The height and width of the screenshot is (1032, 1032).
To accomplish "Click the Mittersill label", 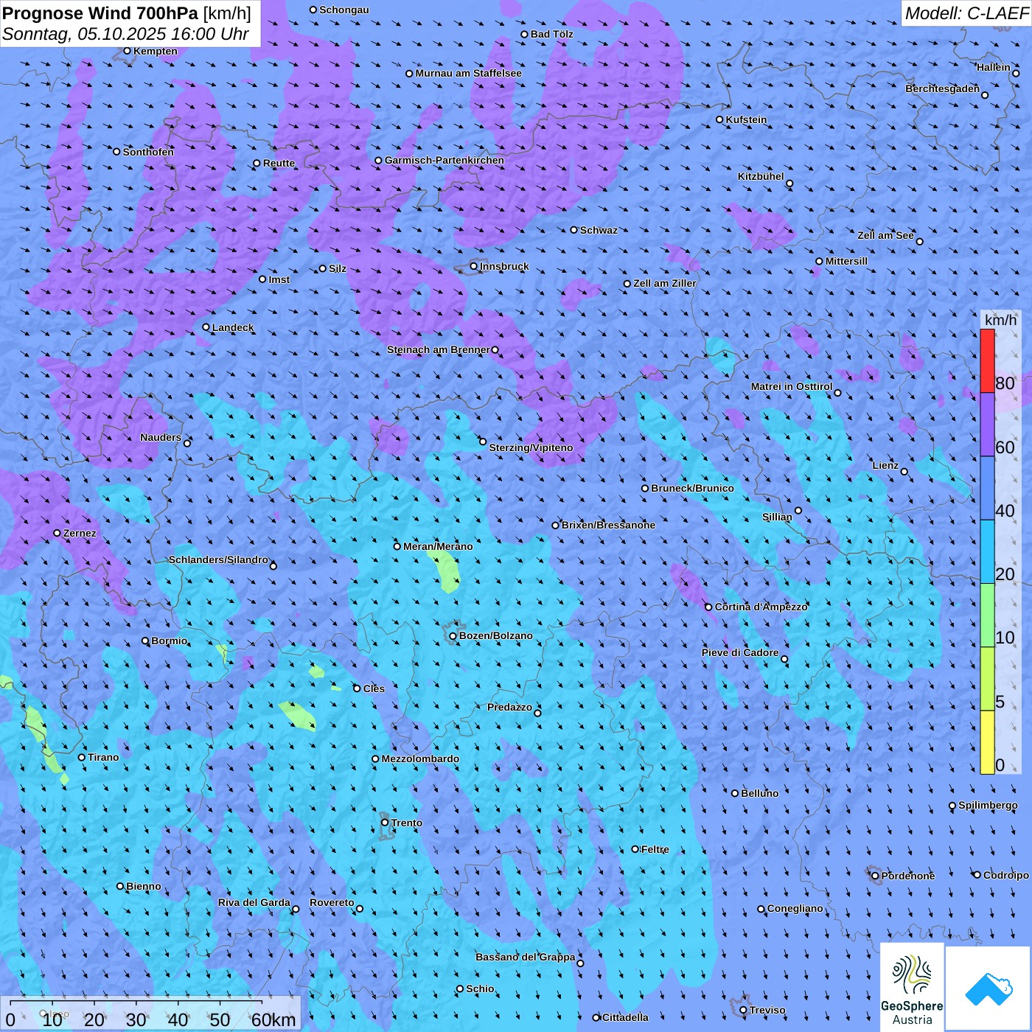I will pyautogui.click(x=846, y=261).
